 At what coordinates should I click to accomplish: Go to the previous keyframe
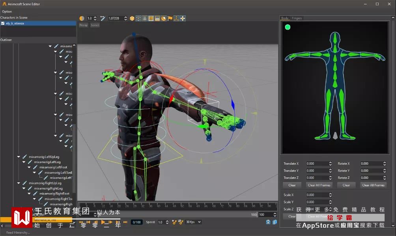tap(88, 222)
